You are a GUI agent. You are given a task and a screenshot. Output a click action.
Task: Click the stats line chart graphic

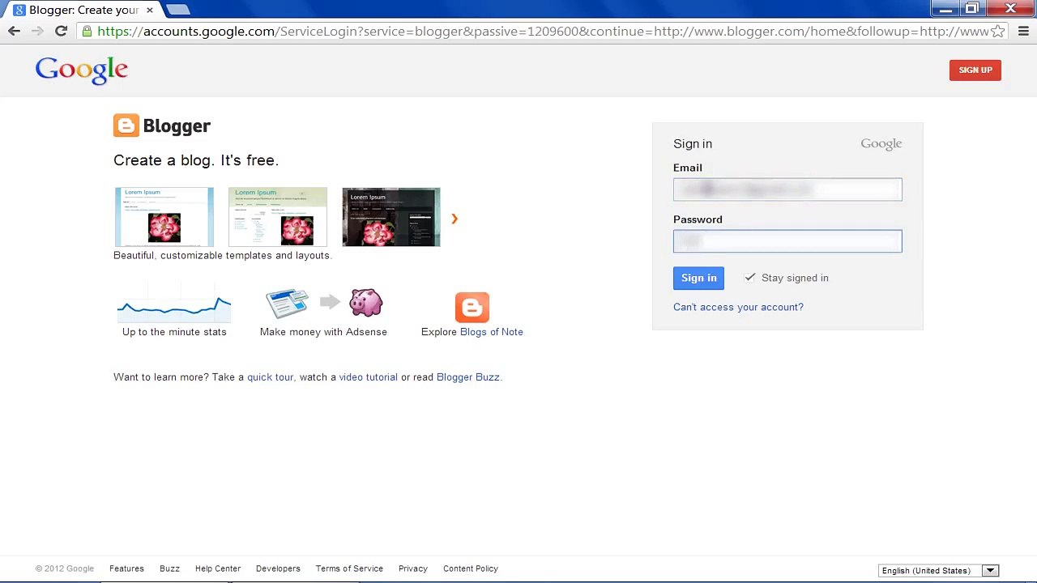tap(174, 304)
